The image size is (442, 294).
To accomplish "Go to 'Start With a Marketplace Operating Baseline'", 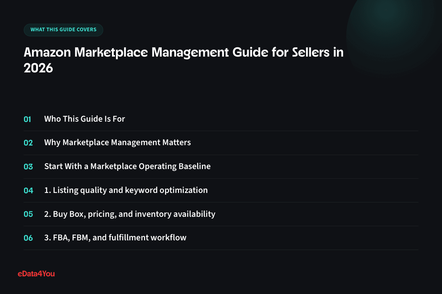I will click(x=127, y=166).
